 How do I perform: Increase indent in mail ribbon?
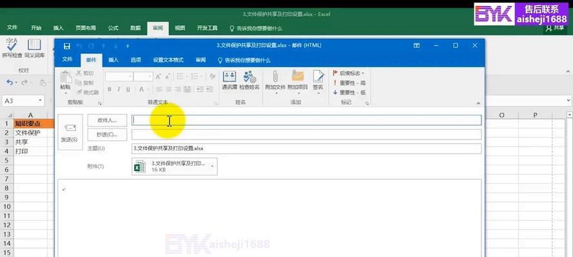(209, 89)
